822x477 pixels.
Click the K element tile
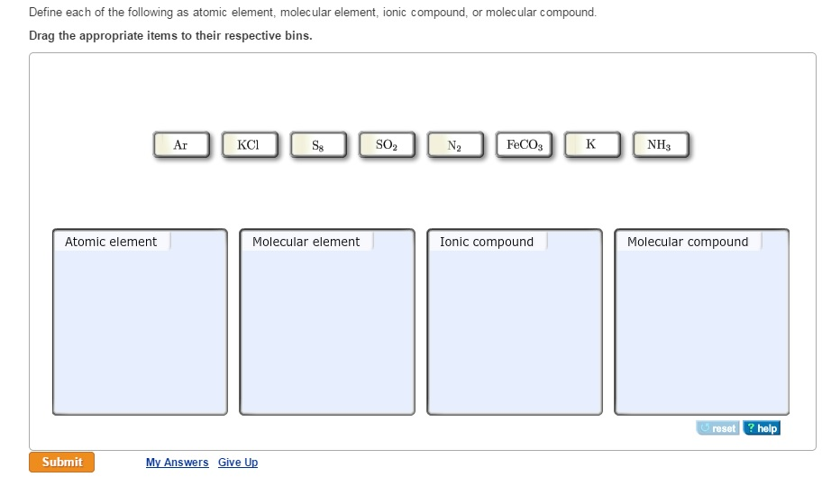pos(591,145)
